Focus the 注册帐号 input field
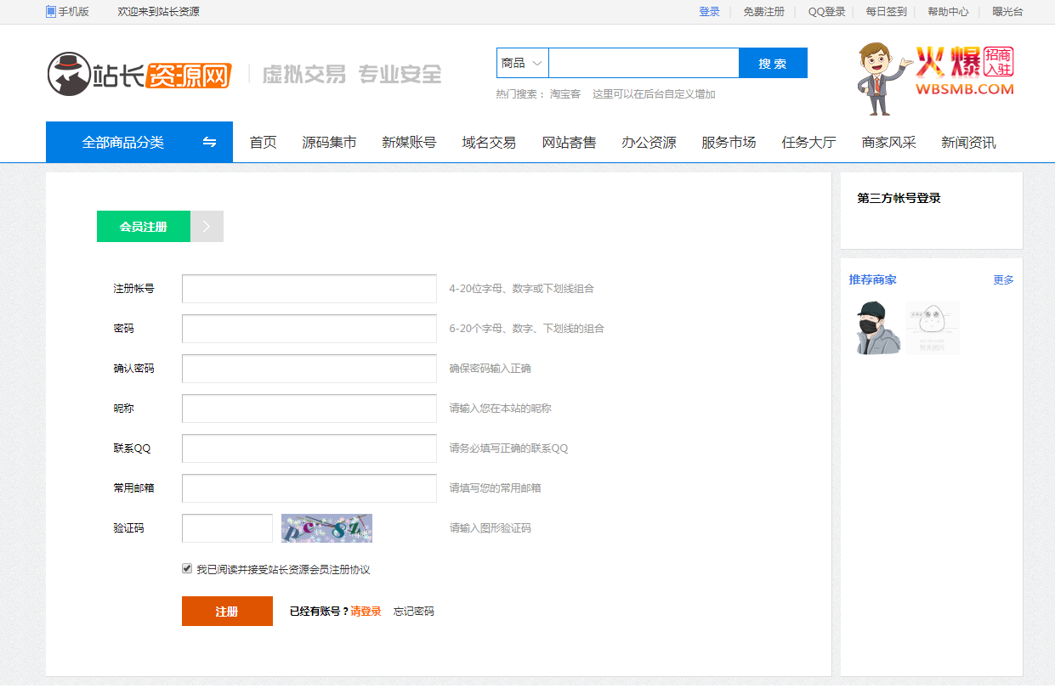The width and height of the screenshot is (1055, 688). point(309,289)
